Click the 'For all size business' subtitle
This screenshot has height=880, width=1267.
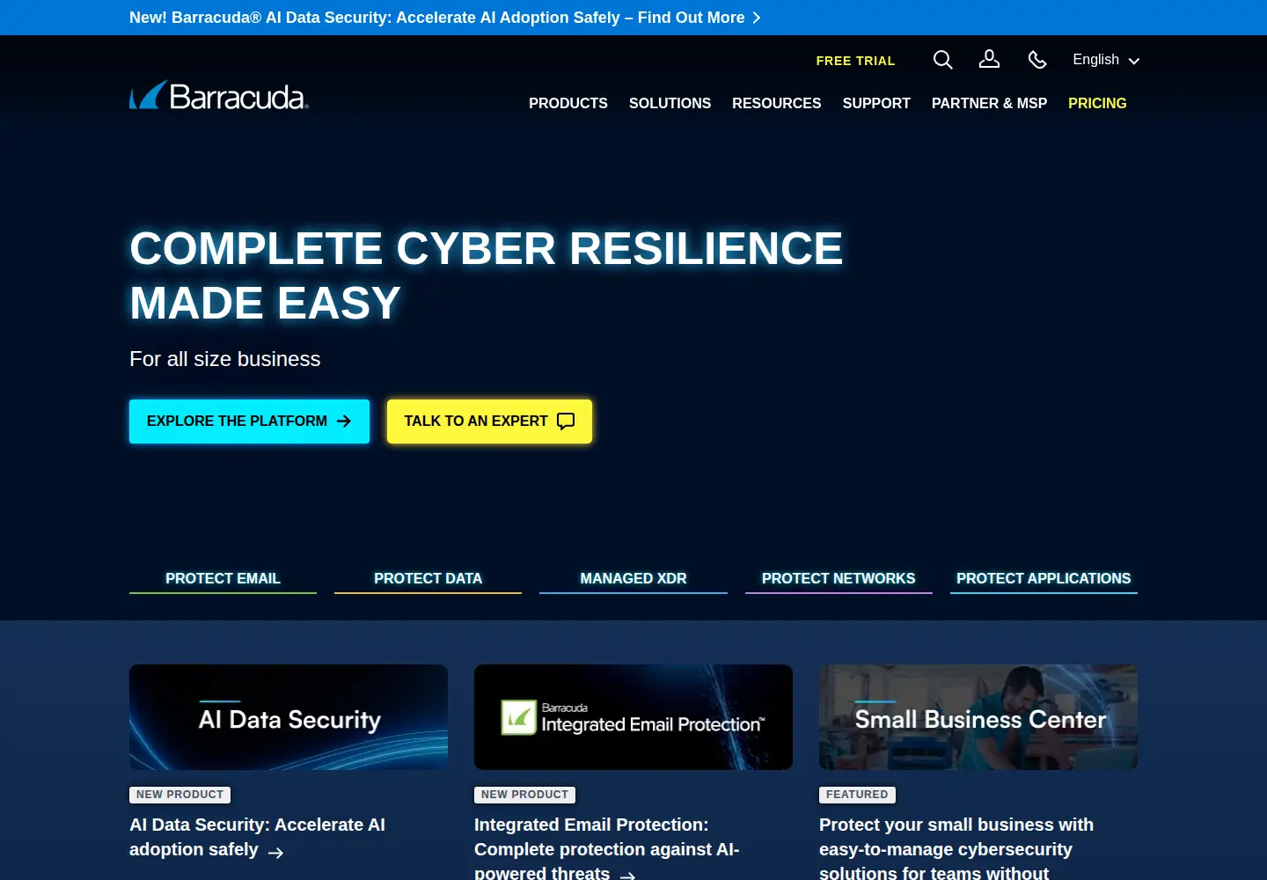pos(225,359)
